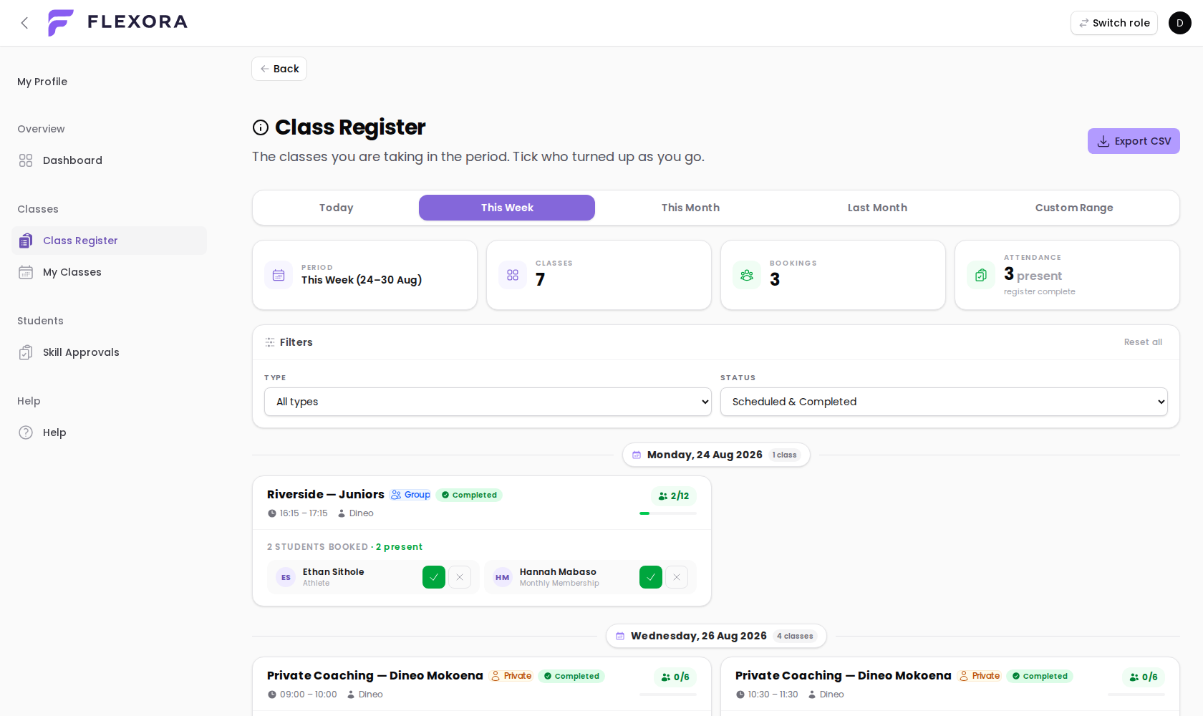The width and height of the screenshot is (1203, 716).
Task: Switch to the Last Month tab
Action: (x=877, y=208)
